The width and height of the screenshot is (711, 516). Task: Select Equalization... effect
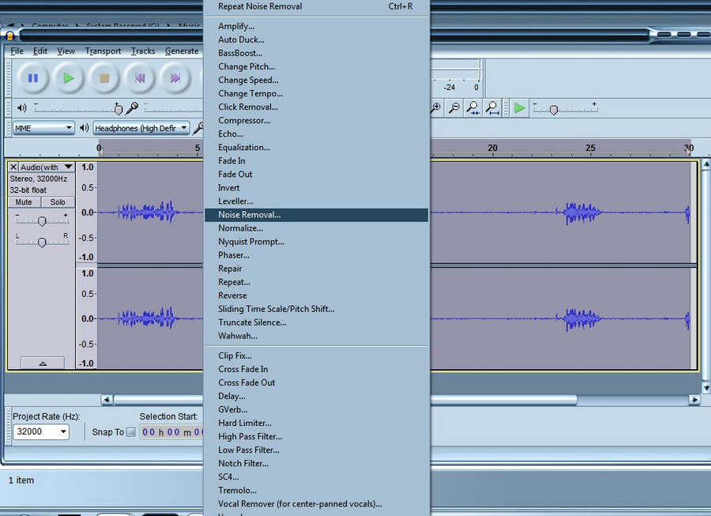(316, 147)
